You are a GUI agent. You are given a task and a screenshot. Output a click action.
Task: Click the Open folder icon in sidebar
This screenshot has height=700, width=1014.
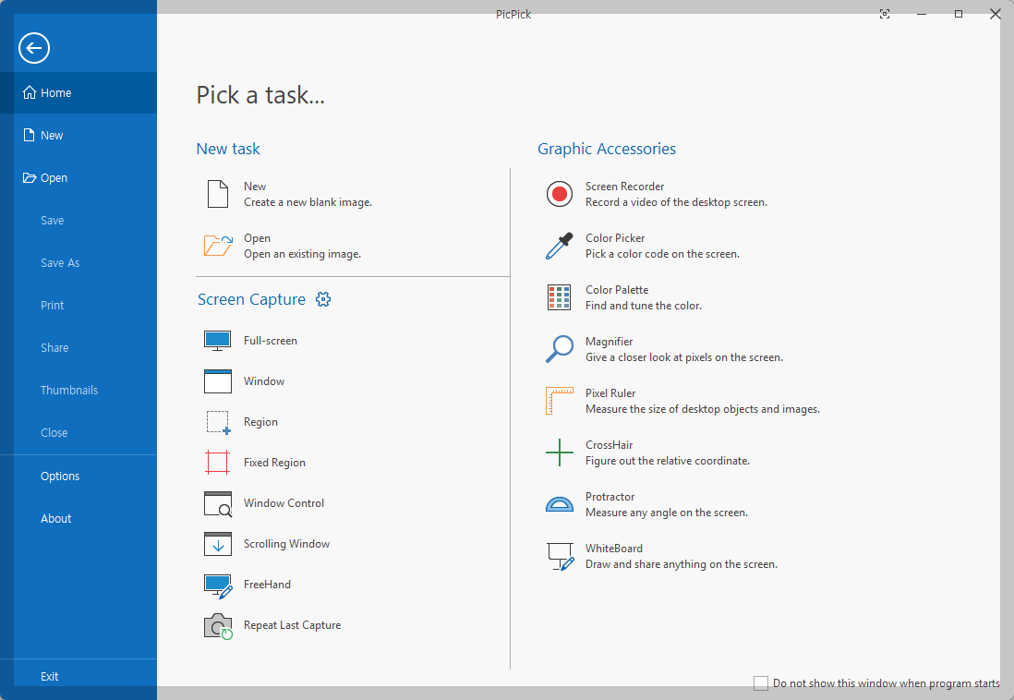(30, 177)
